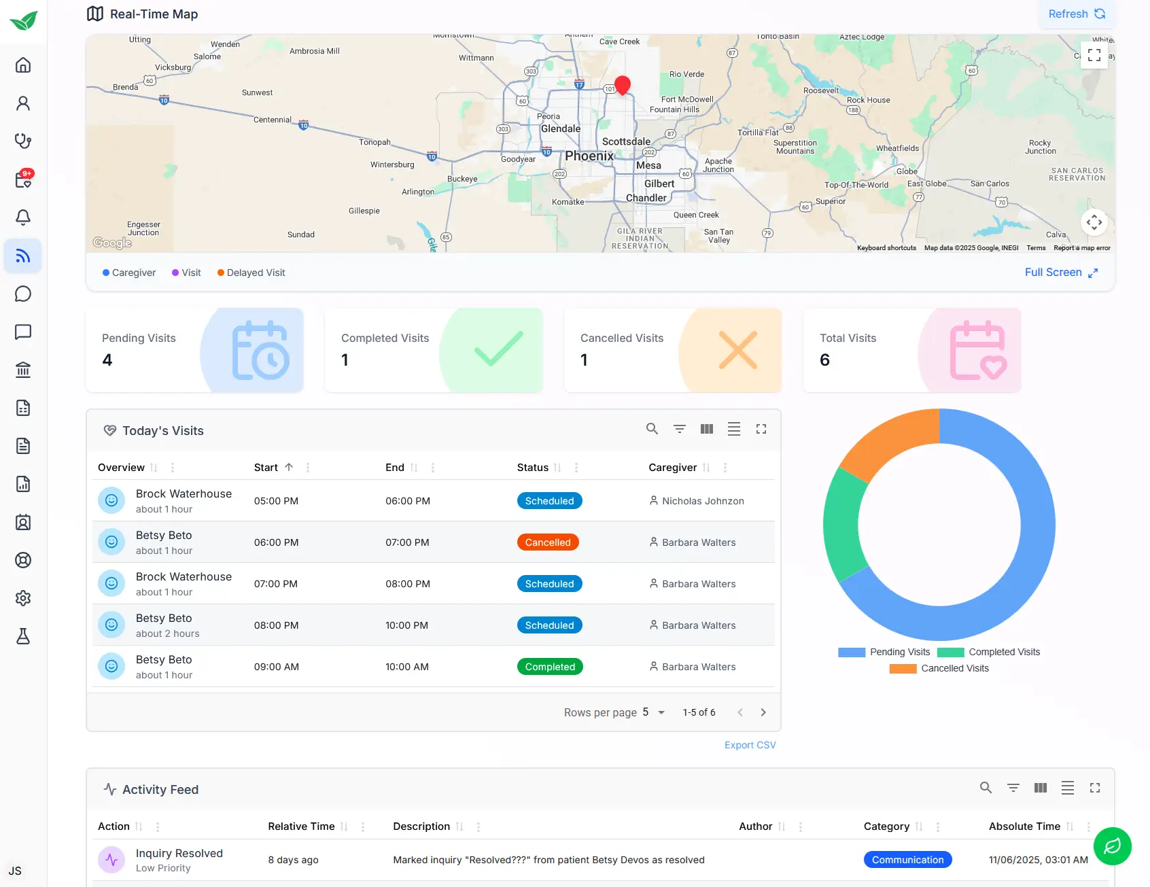Toggle the Delayed Visit legend marker
The image size is (1150, 887).
point(220,273)
